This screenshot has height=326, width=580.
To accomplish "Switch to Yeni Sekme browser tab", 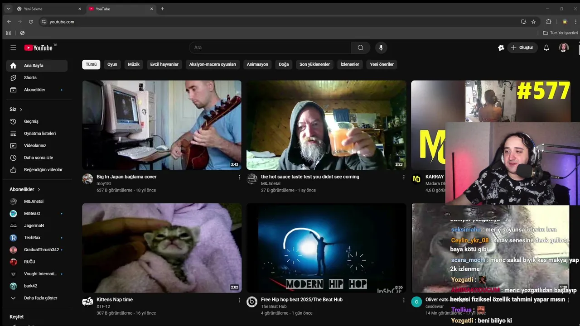I will click(x=49, y=9).
